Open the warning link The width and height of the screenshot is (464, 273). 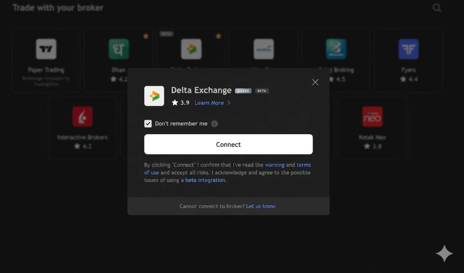(x=275, y=165)
